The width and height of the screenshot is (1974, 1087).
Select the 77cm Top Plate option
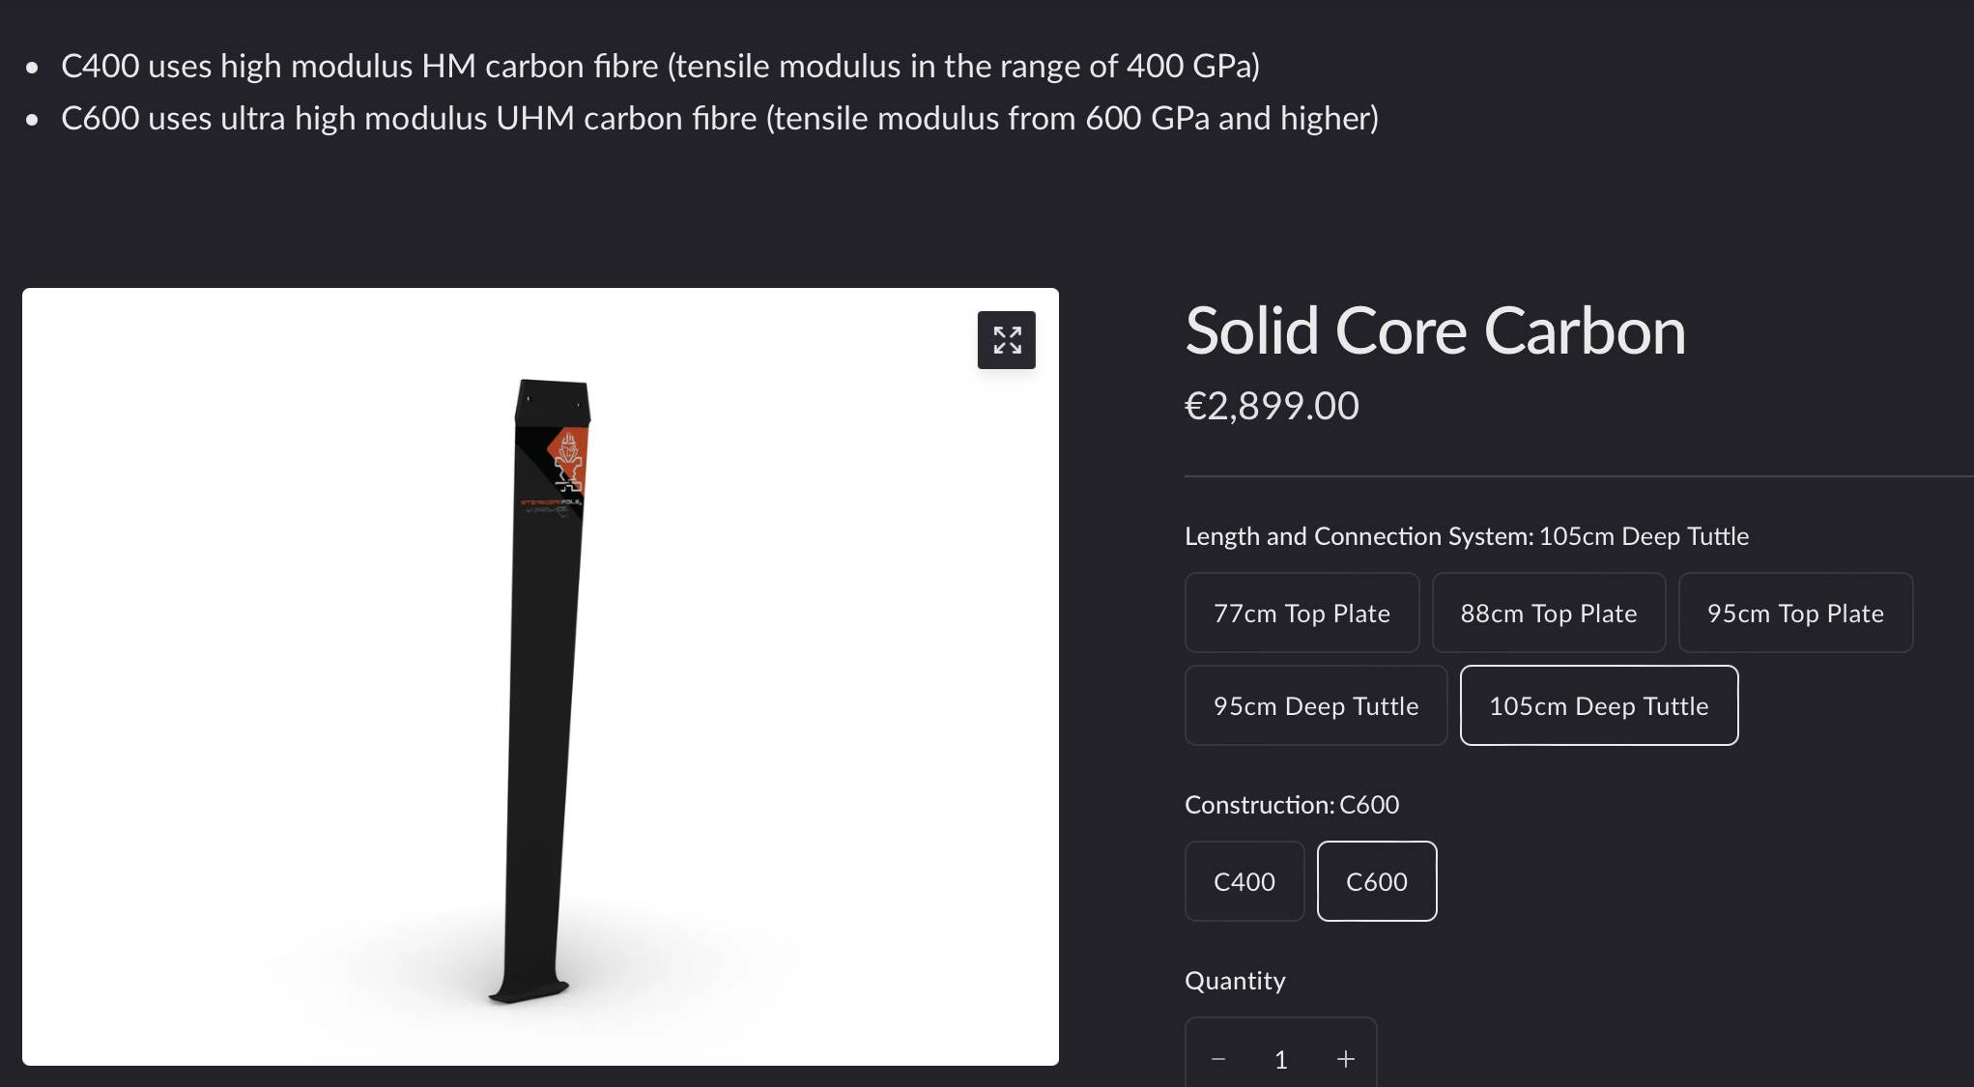1302,613
